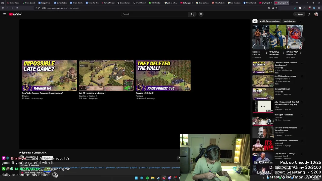
Task: Open menu for They are FINALLY saying
Action: 302,154
